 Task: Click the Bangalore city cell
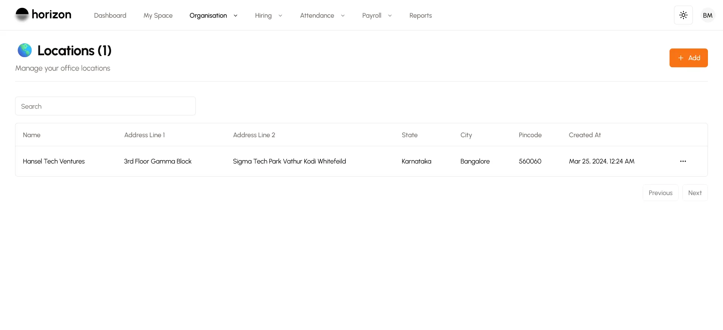tap(475, 161)
